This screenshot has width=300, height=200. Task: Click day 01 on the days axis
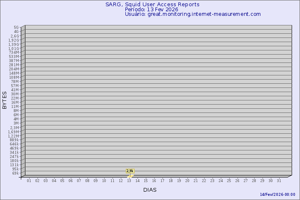[29, 180]
